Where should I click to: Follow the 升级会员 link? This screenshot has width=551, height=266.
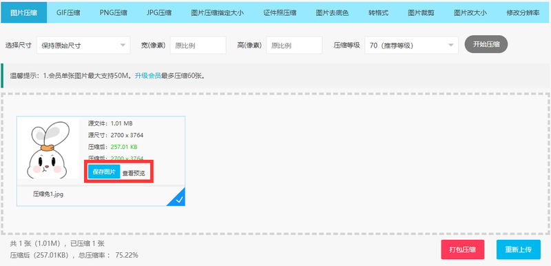click(147, 76)
